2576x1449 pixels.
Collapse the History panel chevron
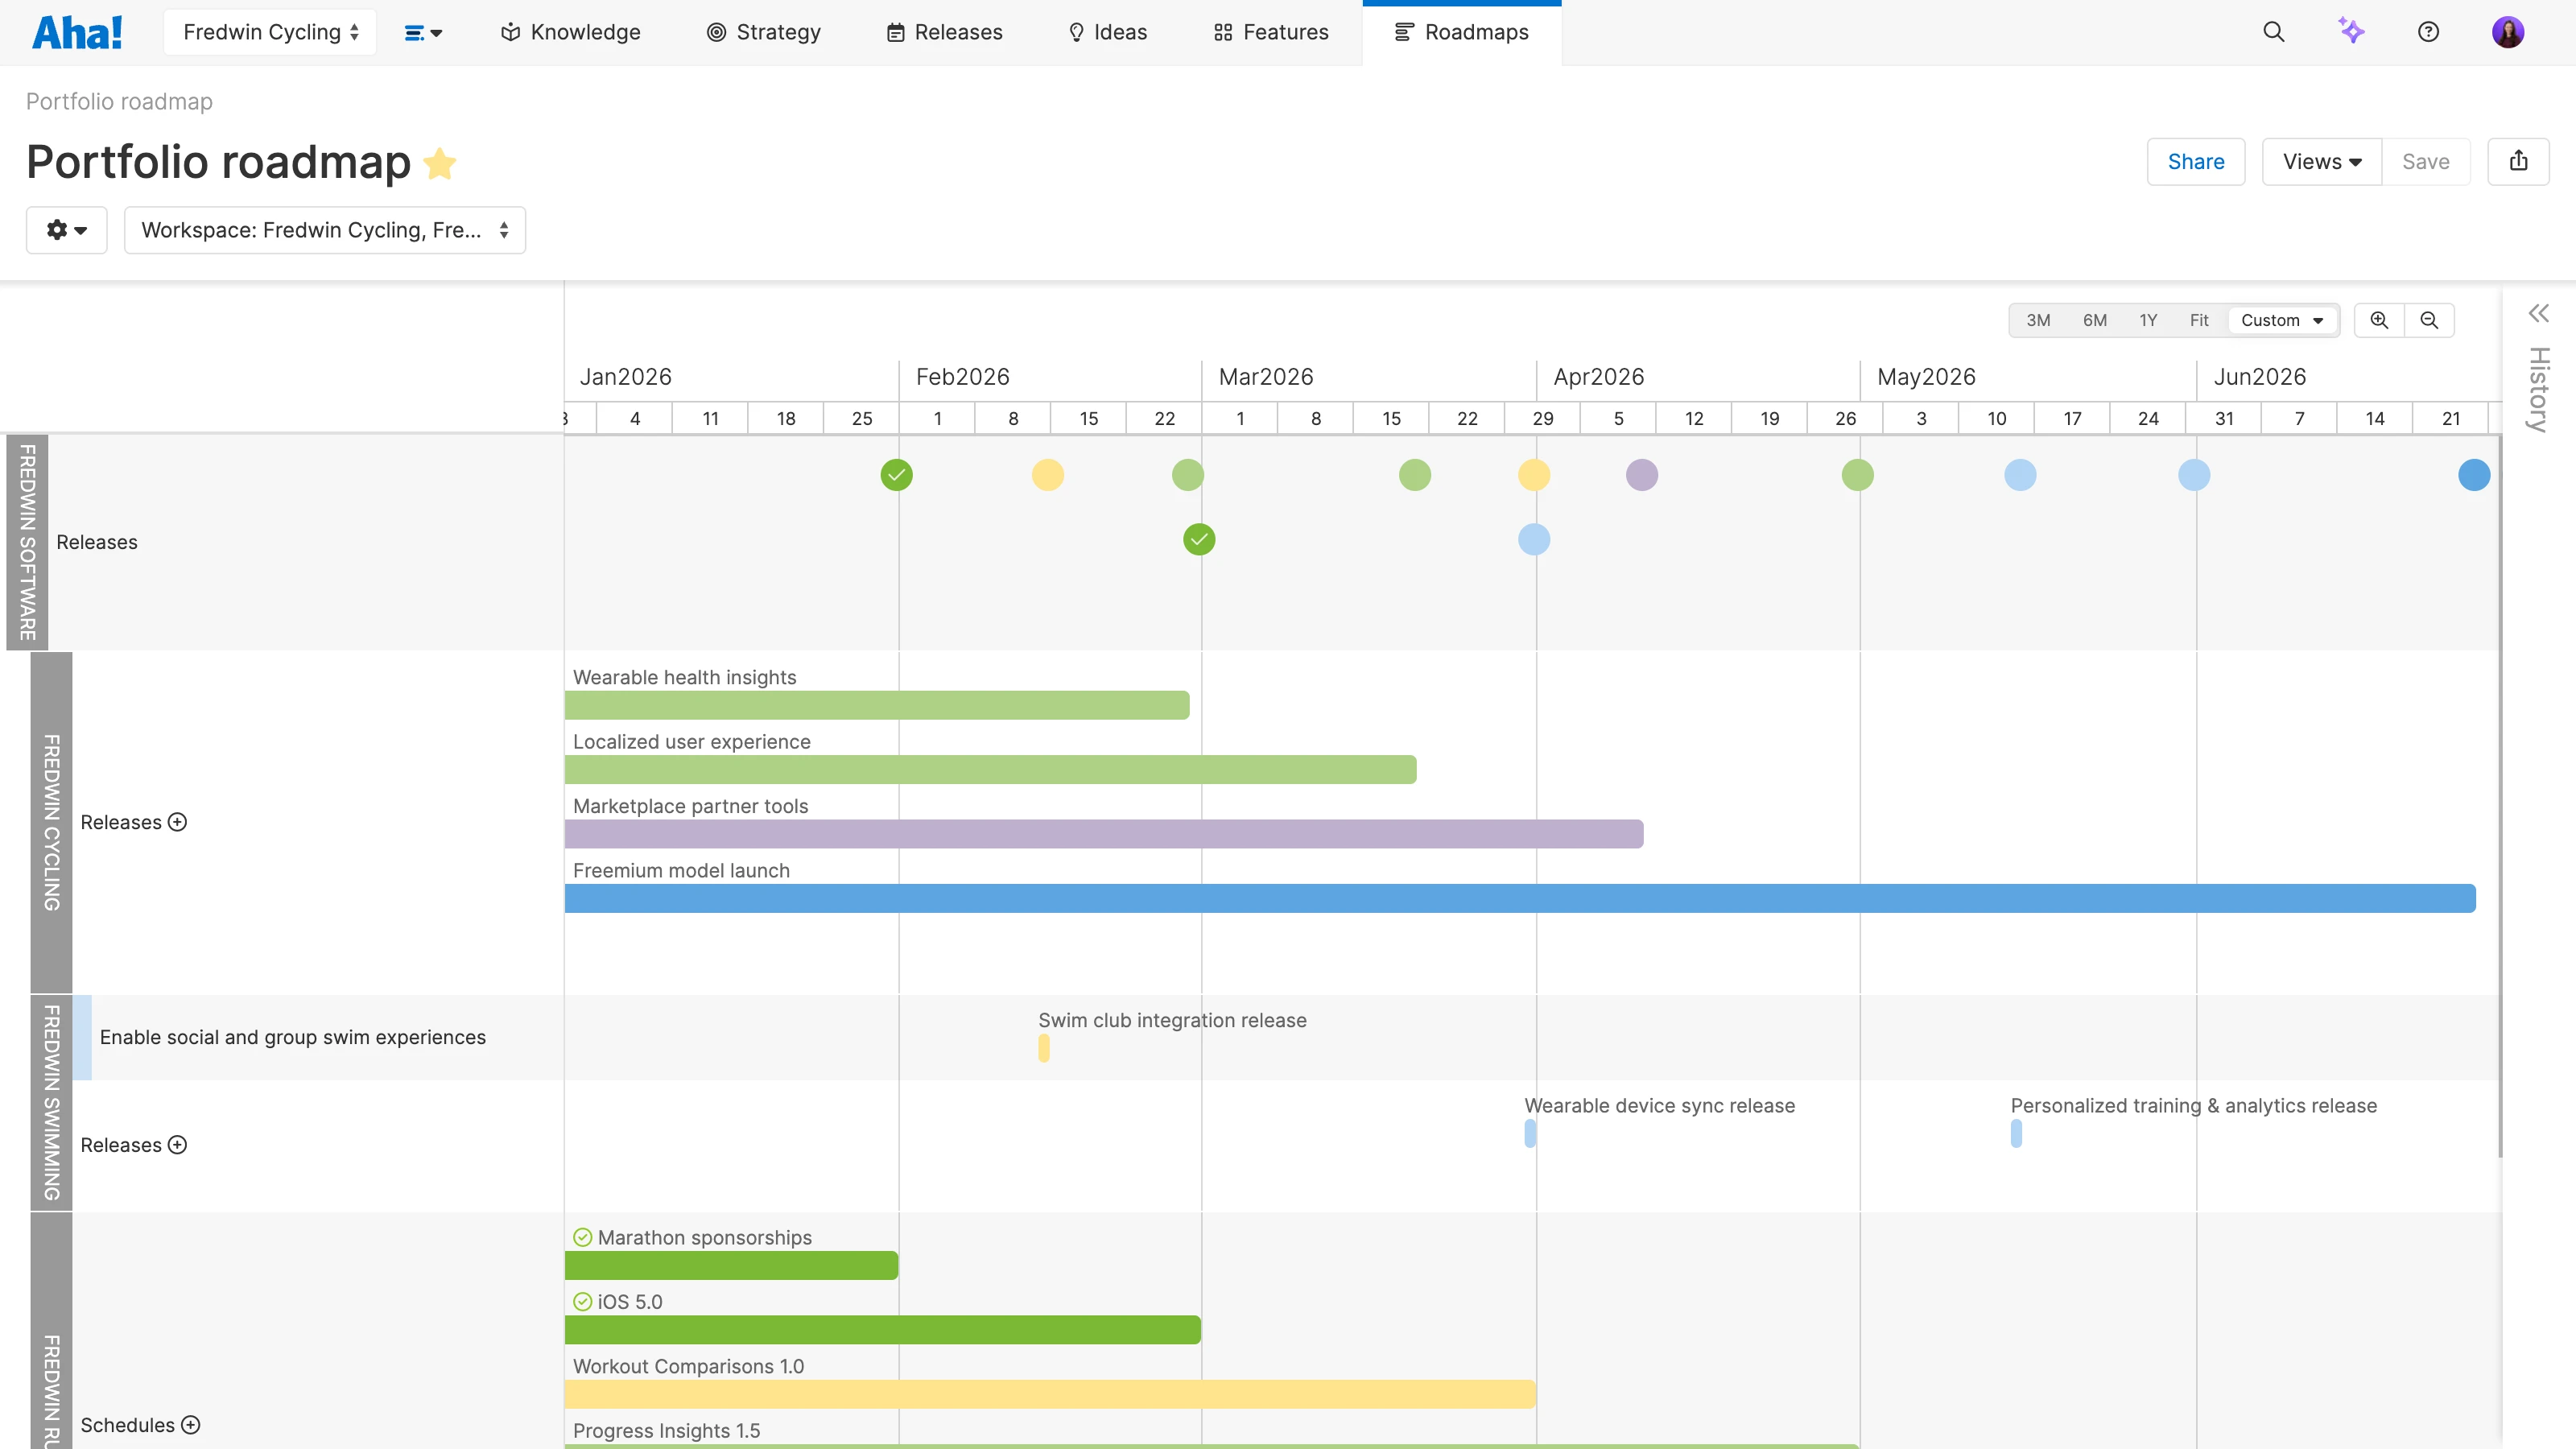2538,313
